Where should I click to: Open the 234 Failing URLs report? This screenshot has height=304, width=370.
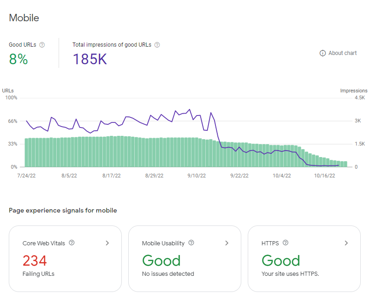[66, 259]
